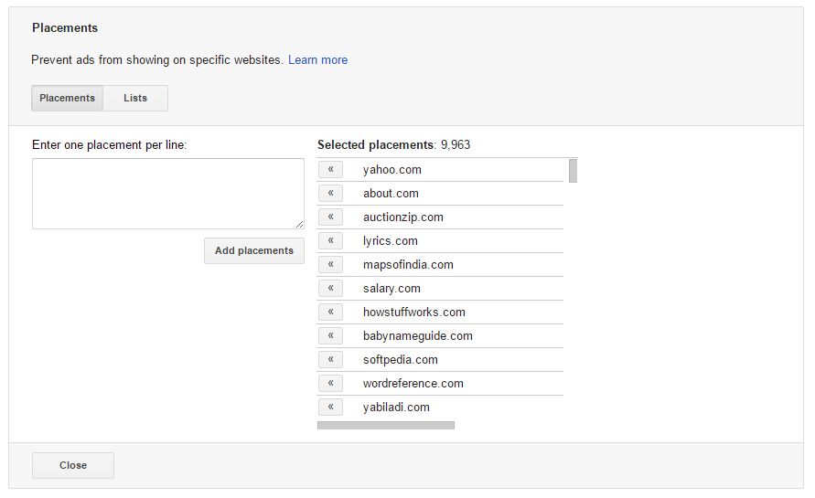Viewport: 815px width, 498px height.
Task: Remove yabiladi.com via its « button
Action: (x=330, y=408)
